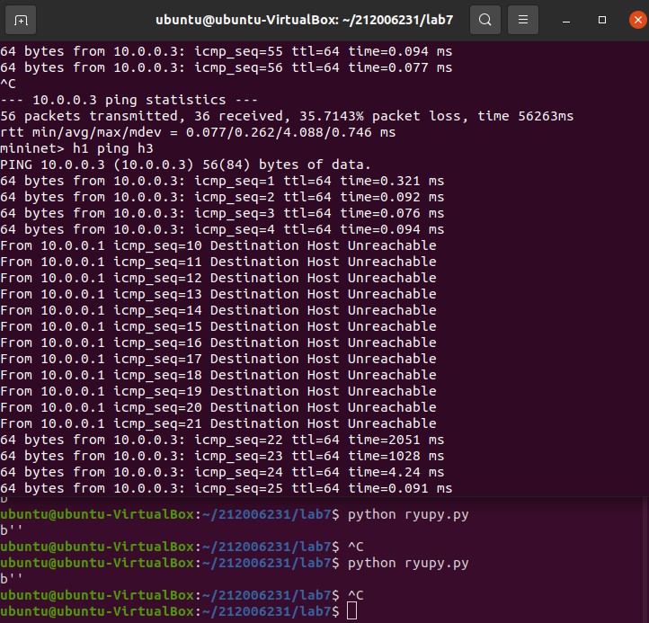Click the icmp_seq=21 Destination Host Unreachable line
Viewport: 649px width, 623px height.
pos(218,423)
